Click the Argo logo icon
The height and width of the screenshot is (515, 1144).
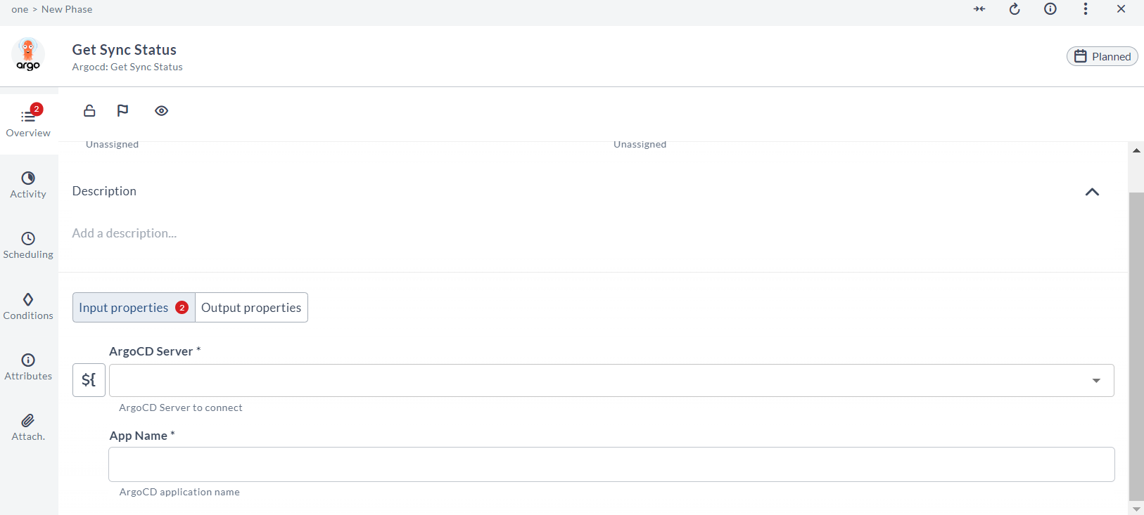point(28,55)
